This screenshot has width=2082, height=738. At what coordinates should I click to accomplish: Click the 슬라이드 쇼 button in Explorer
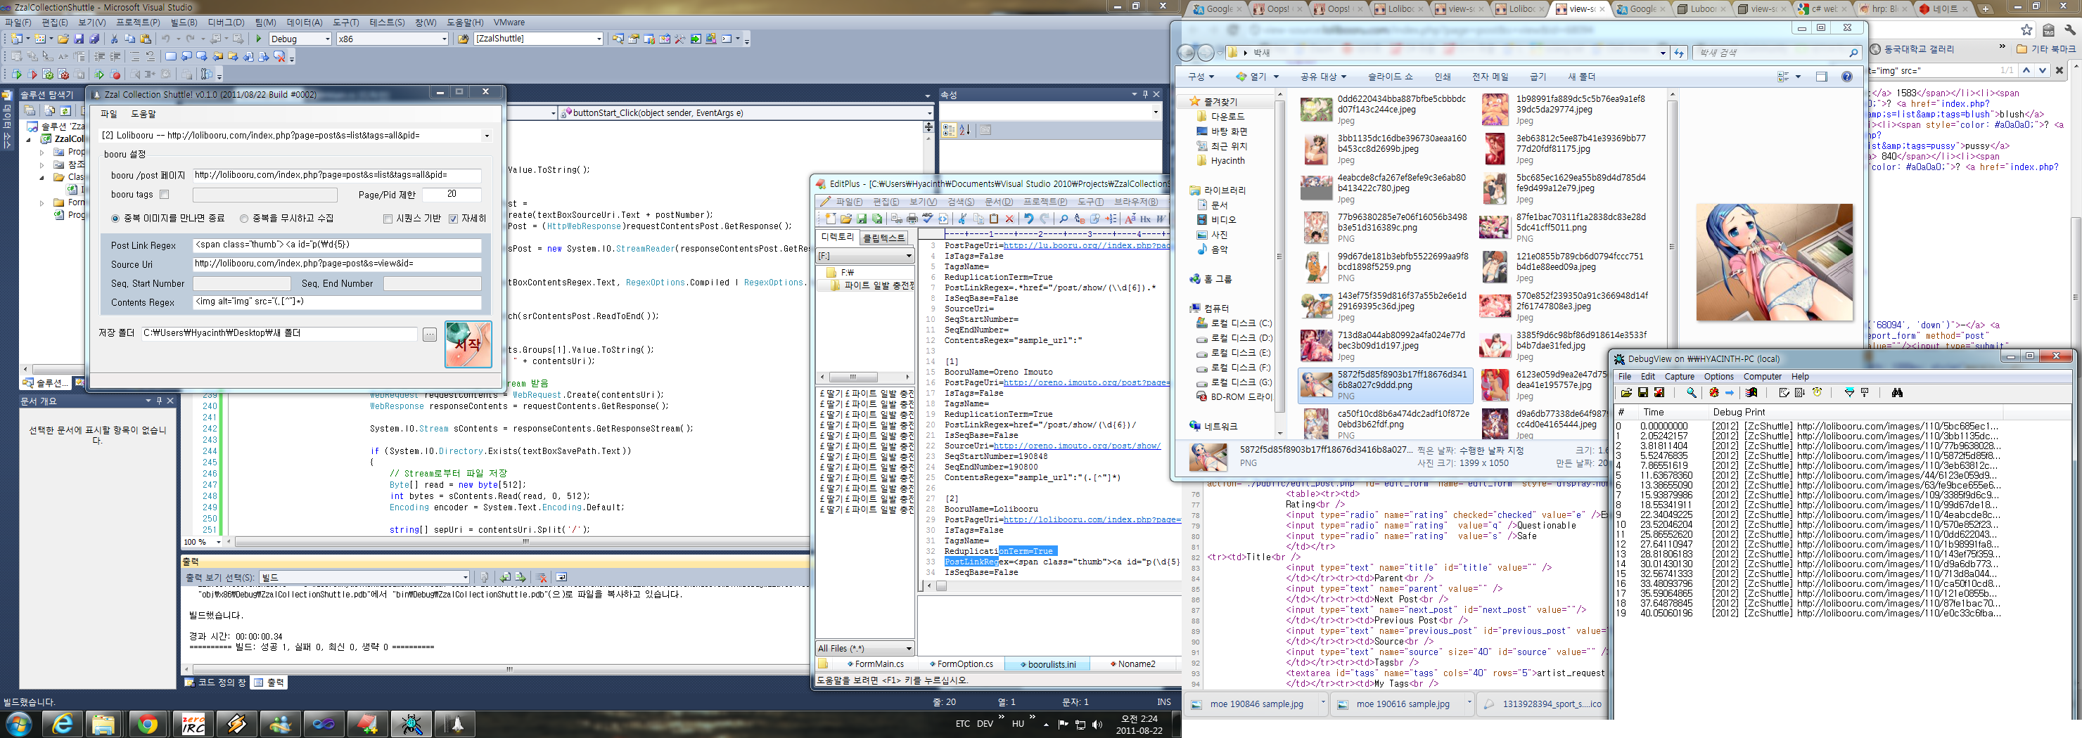tap(1390, 77)
